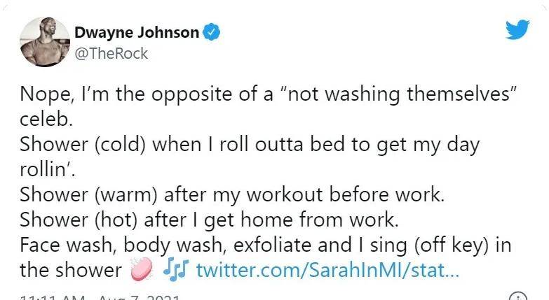Click the Dwayne Johnson display name
Image resolution: width=549 pixels, height=300 pixels.
point(137,32)
